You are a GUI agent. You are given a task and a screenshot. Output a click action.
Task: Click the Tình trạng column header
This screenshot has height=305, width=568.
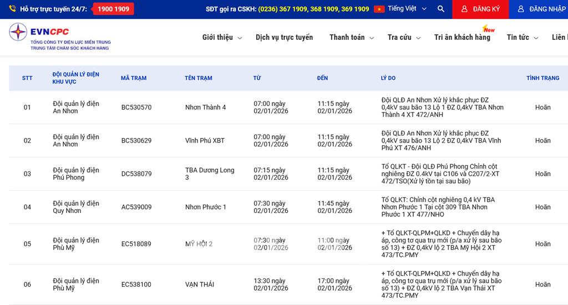click(542, 78)
